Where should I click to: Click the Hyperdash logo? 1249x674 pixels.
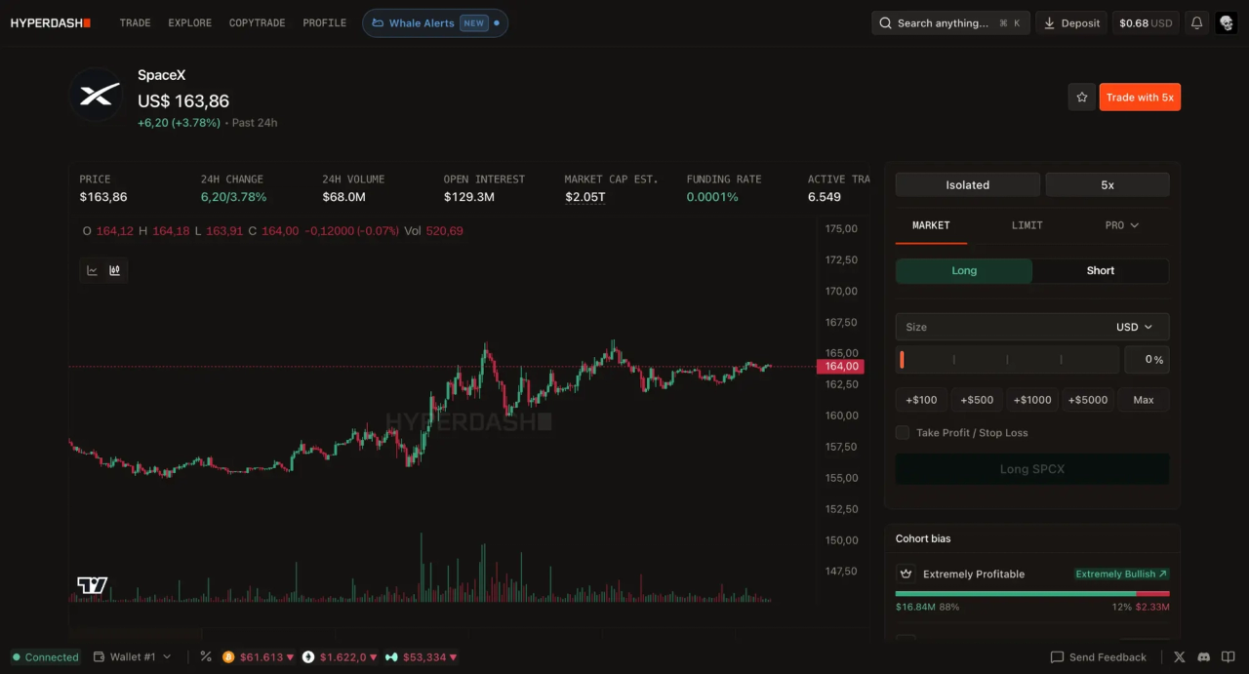coord(51,22)
